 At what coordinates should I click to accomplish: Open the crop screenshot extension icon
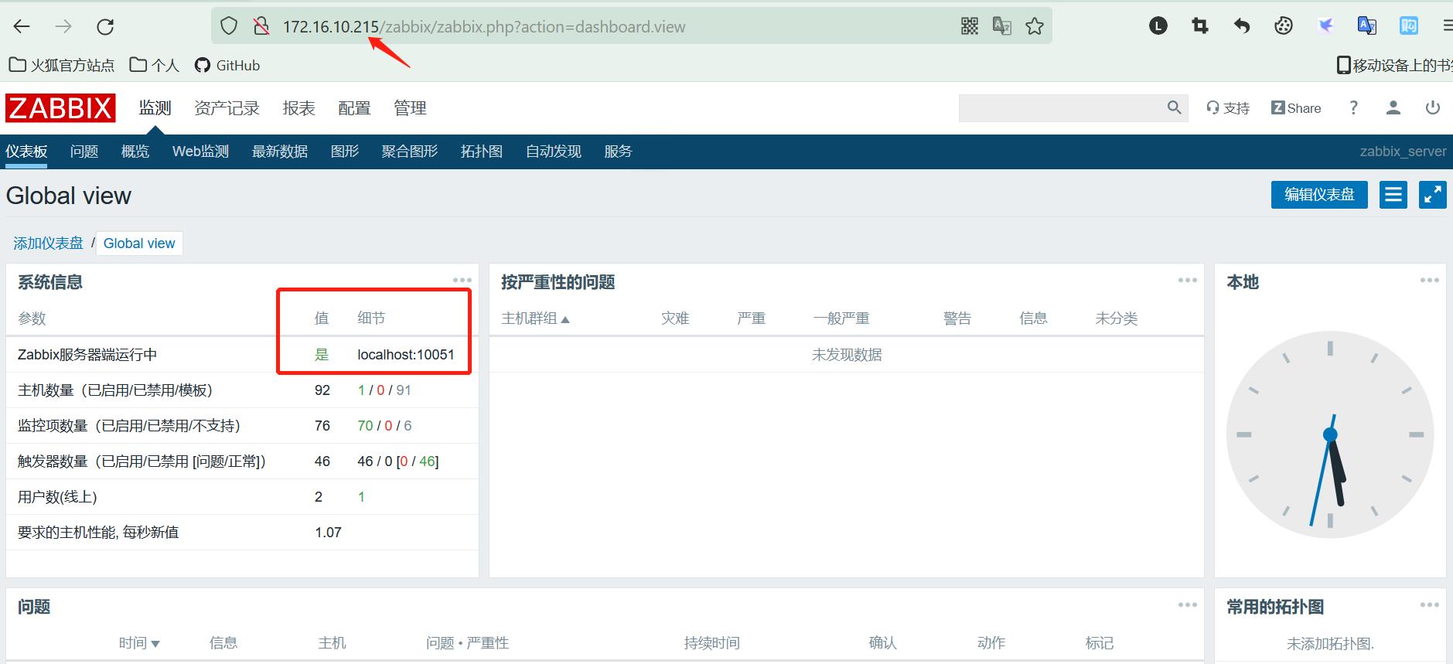click(1200, 26)
